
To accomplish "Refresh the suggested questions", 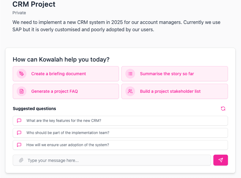I will (223, 109).
